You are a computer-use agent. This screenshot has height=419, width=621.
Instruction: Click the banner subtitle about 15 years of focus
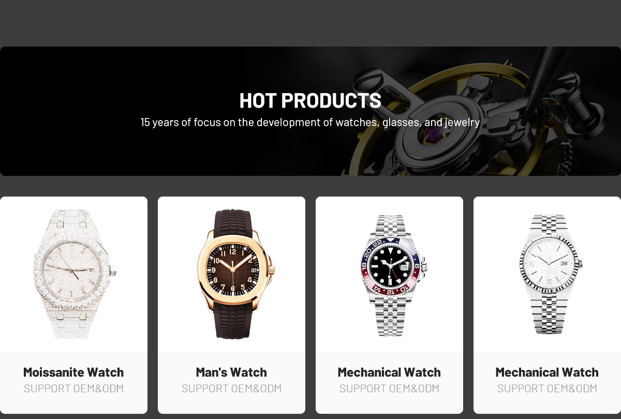tap(310, 123)
